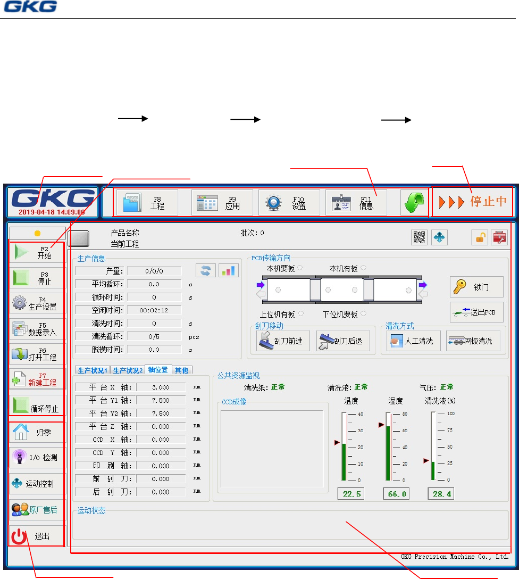The height and width of the screenshot is (579, 519).
Task: Open the F11 信息 menu
Action: (356, 203)
